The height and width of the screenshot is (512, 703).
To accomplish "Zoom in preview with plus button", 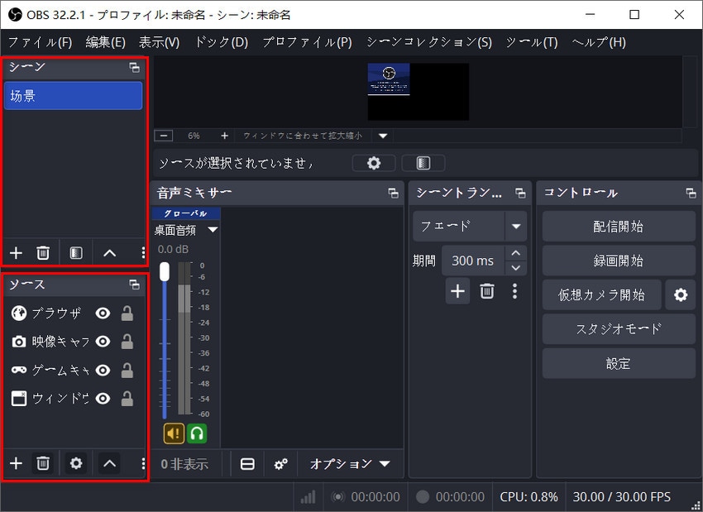I will pyautogui.click(x=225, y=136).
